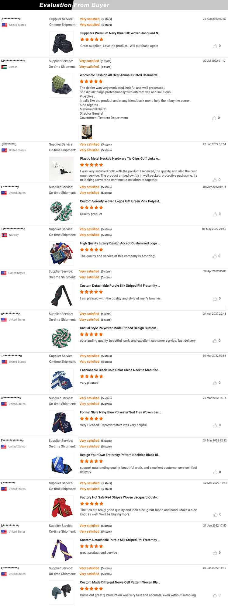Click thumbs-up on Norway buyer's review
The image size is (228, 608).
pyautogui.click(x=215, y=256)
